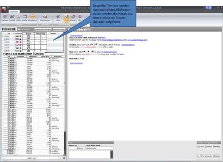223x162 pixels.
Task: Open the Analyse toolbar icon
Action: 25,18
